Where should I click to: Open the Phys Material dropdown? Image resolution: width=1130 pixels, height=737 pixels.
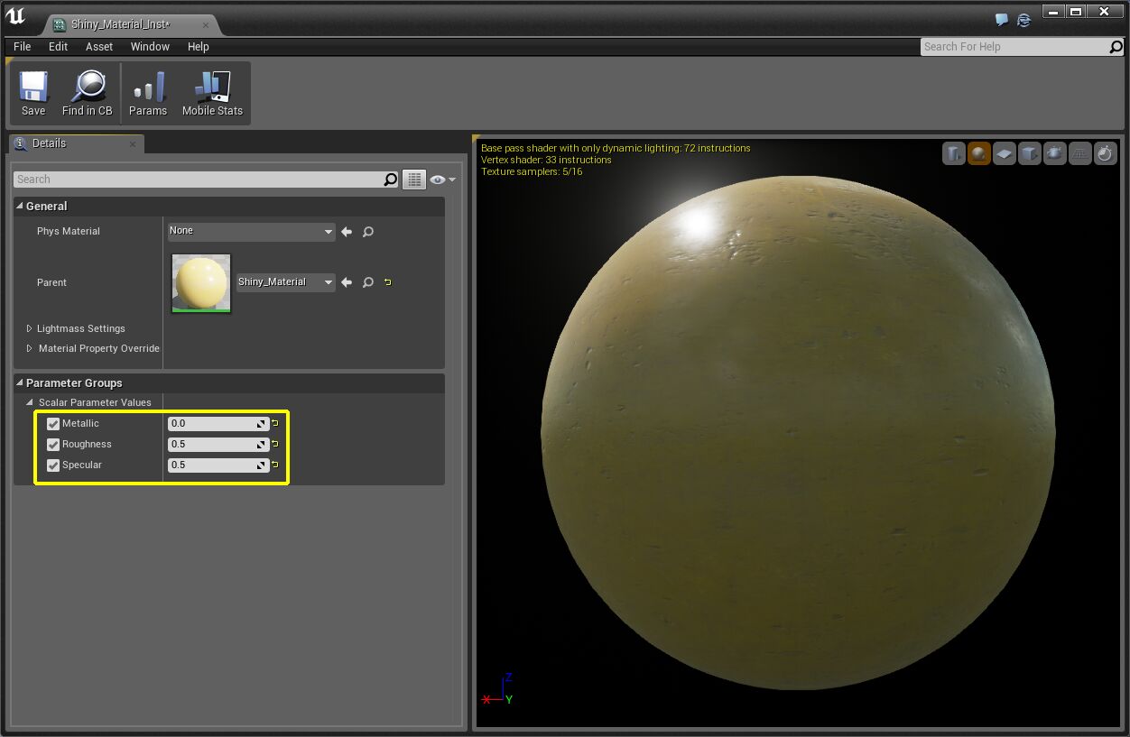pos(251,232)
